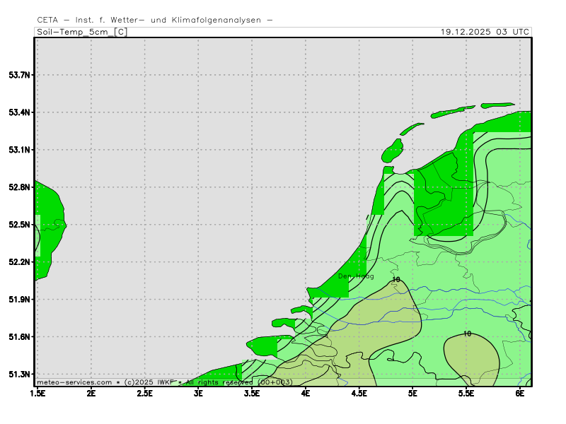The height and width of the screenshot is (424, 566).
Task: Click the 3E longitude axis label
Action: pyautogui.click(x=198, y=392)
